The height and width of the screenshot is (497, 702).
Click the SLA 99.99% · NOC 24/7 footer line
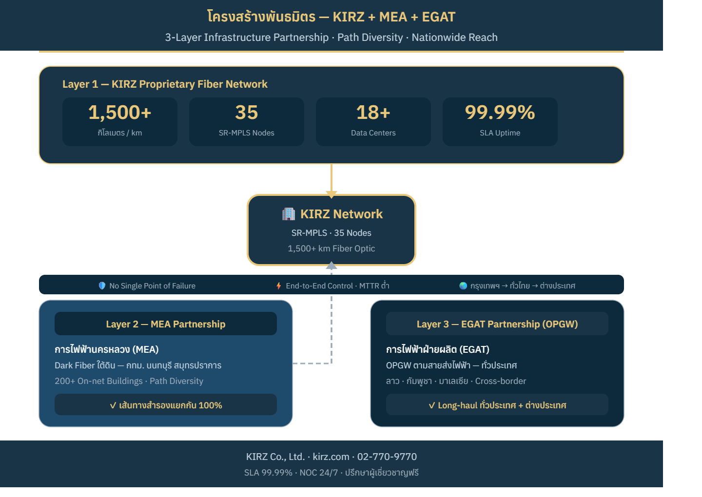[331, 473]
